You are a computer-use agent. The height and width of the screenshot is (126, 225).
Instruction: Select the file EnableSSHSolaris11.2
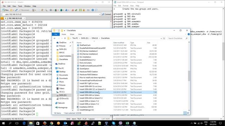click(x=88, y=60)
